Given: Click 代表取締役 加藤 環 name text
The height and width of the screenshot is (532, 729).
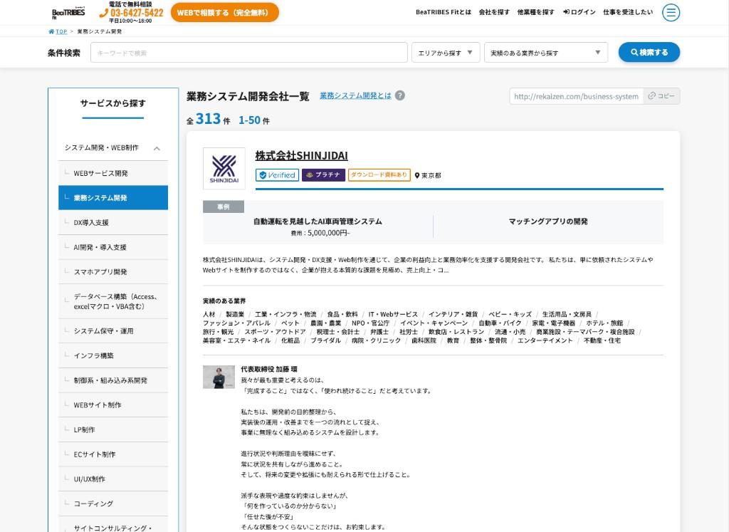Looking at the screenshot, I should (268, 369).
